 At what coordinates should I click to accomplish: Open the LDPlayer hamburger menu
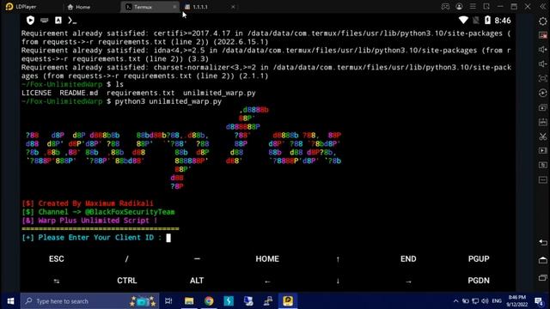(x=473, y=7)
